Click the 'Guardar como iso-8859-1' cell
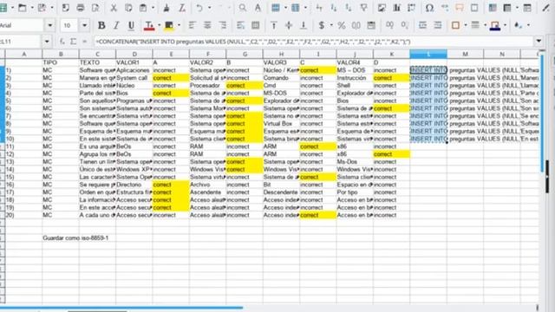This screenshot has height=312, width=555. click(75, 238)
